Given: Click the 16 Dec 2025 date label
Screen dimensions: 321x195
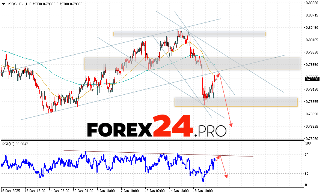Looking at the screenshot, I should (x=12, y=191).
